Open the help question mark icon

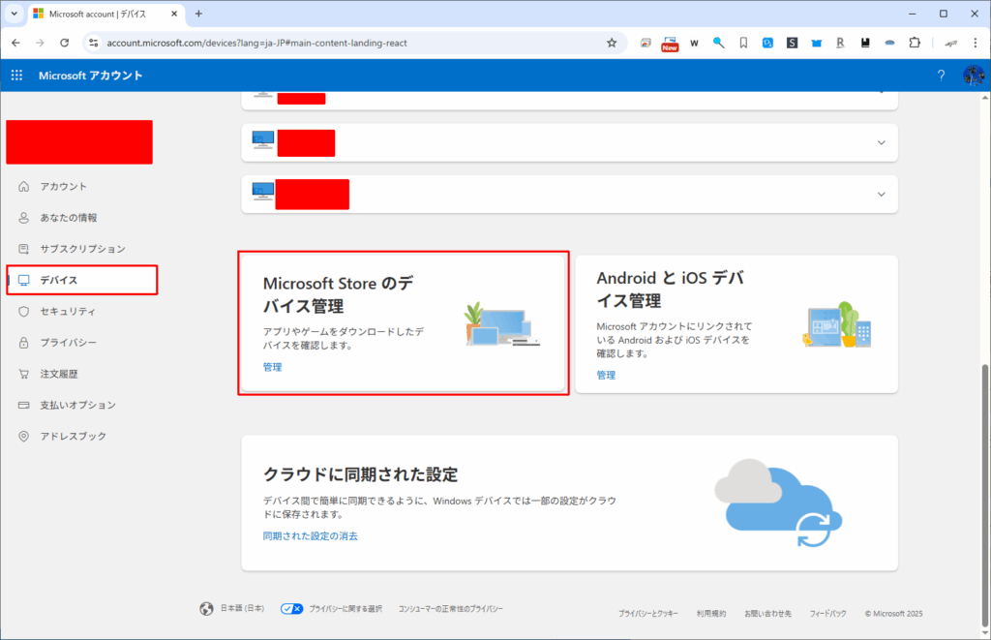pos(941,76)
